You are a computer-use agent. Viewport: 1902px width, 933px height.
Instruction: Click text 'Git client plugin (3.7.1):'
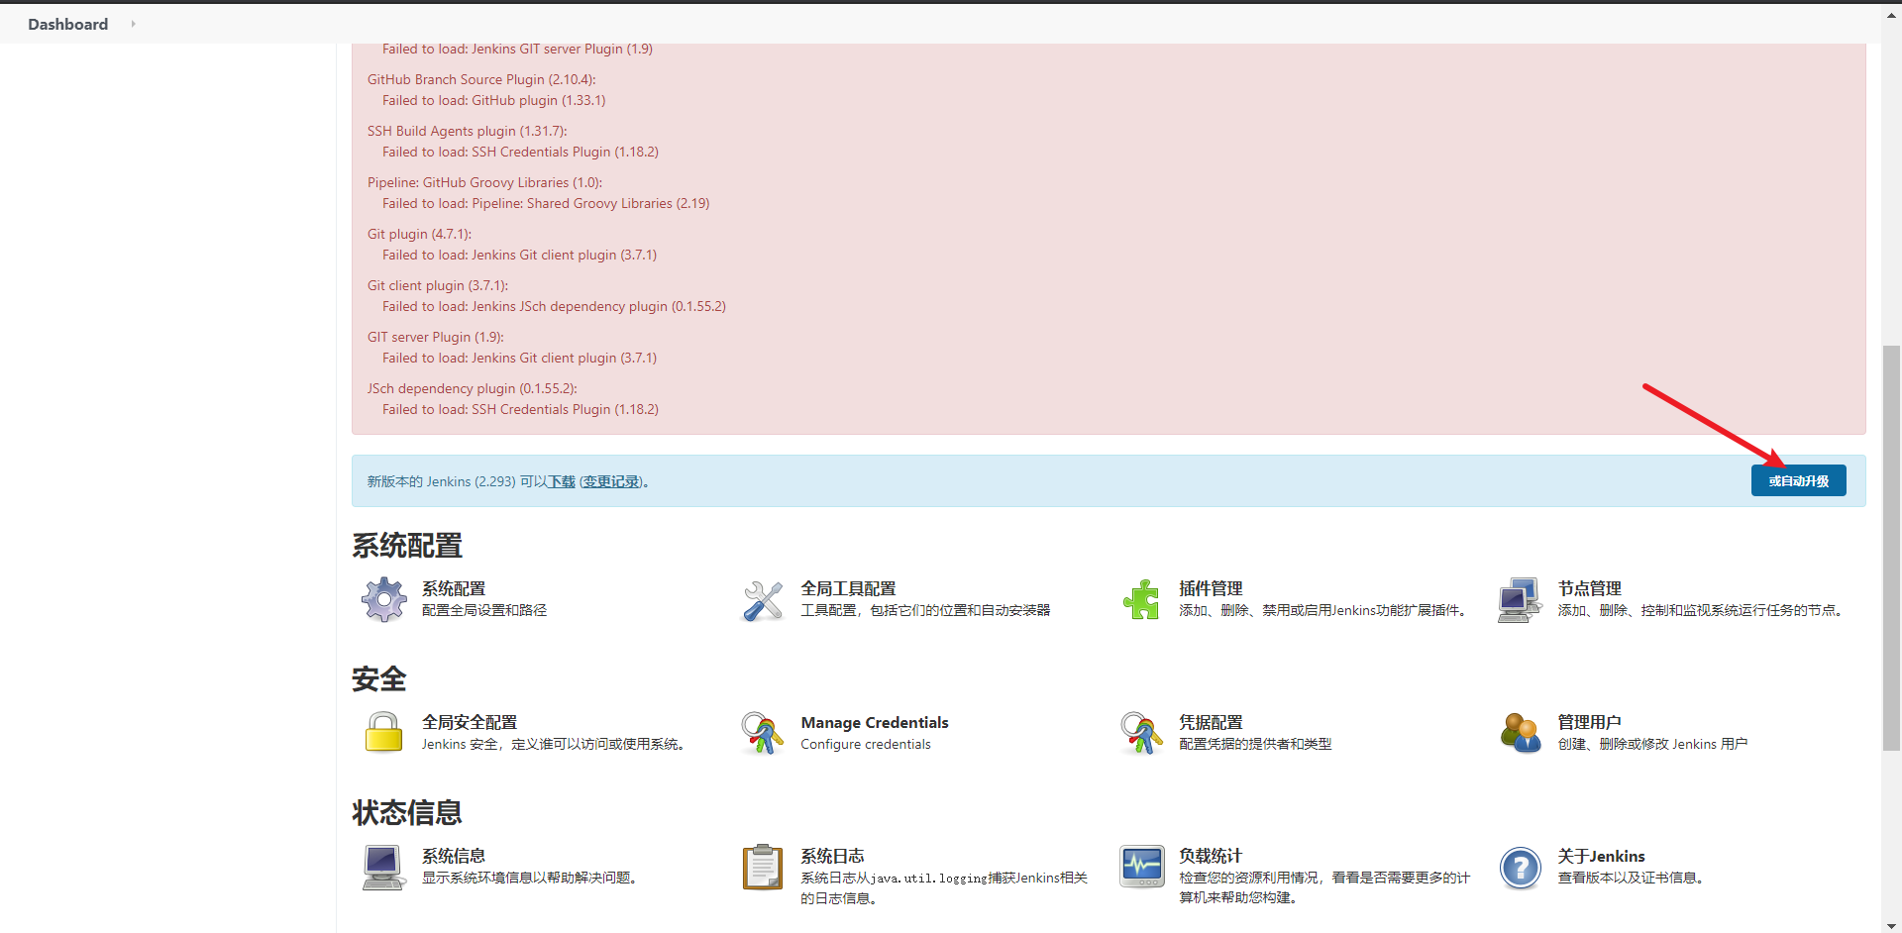click(438, 285)
